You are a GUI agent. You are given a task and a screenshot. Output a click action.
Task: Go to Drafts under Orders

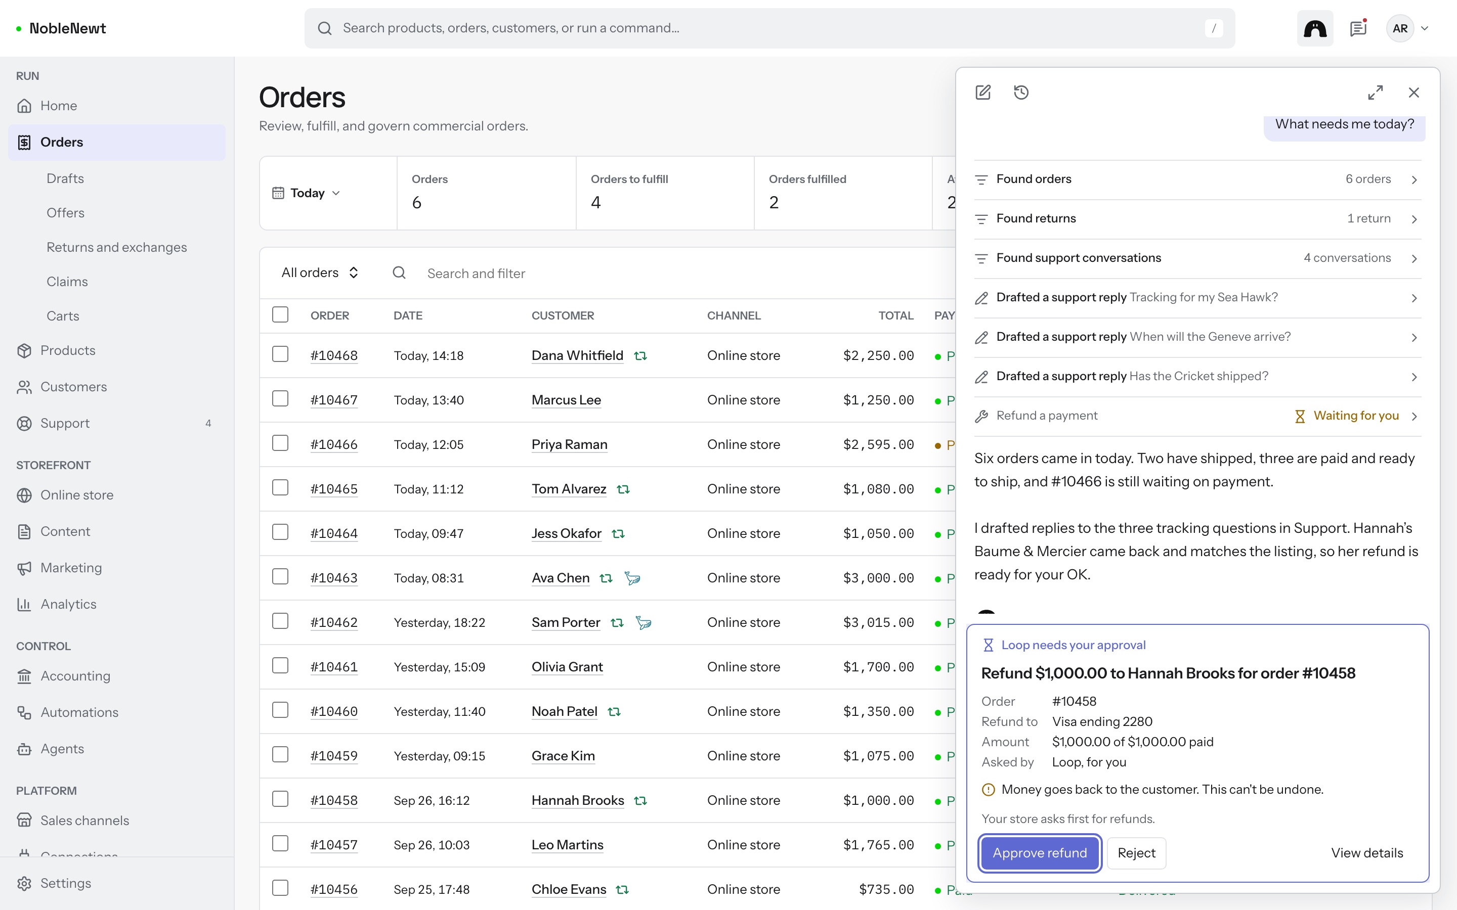pos(65,179)
